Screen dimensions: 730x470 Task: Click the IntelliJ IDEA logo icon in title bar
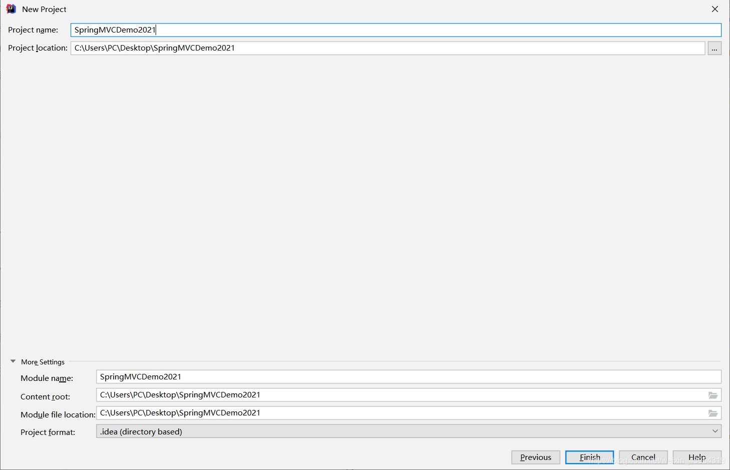(11, 9)
